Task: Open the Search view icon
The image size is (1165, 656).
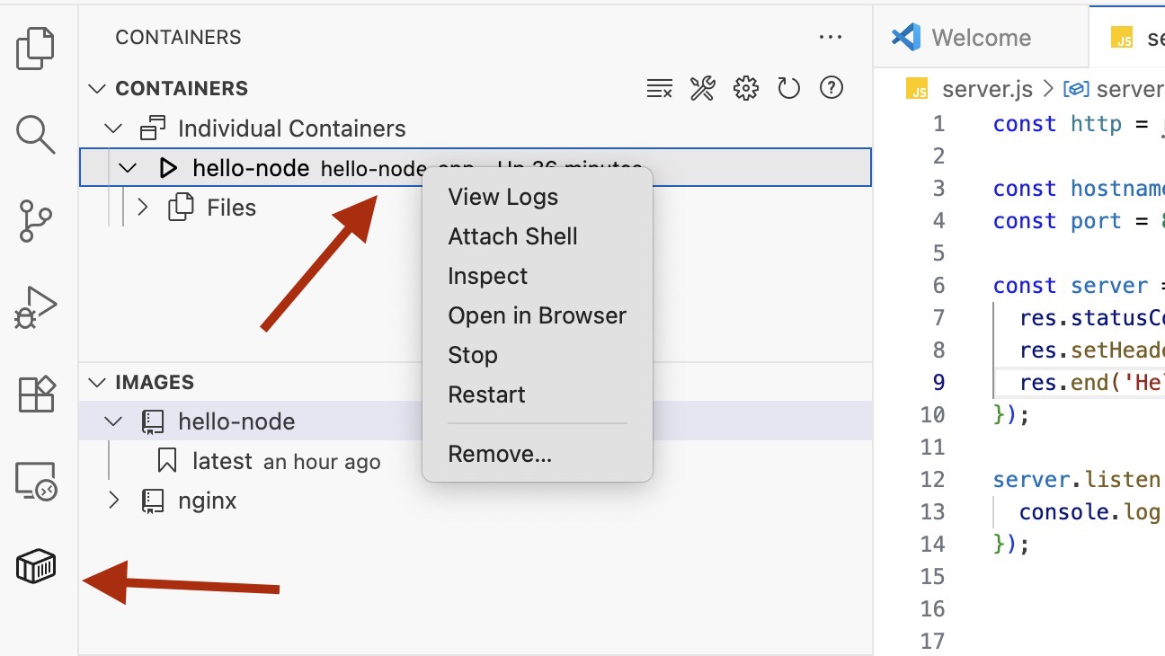Action: [x=36, y=135]
